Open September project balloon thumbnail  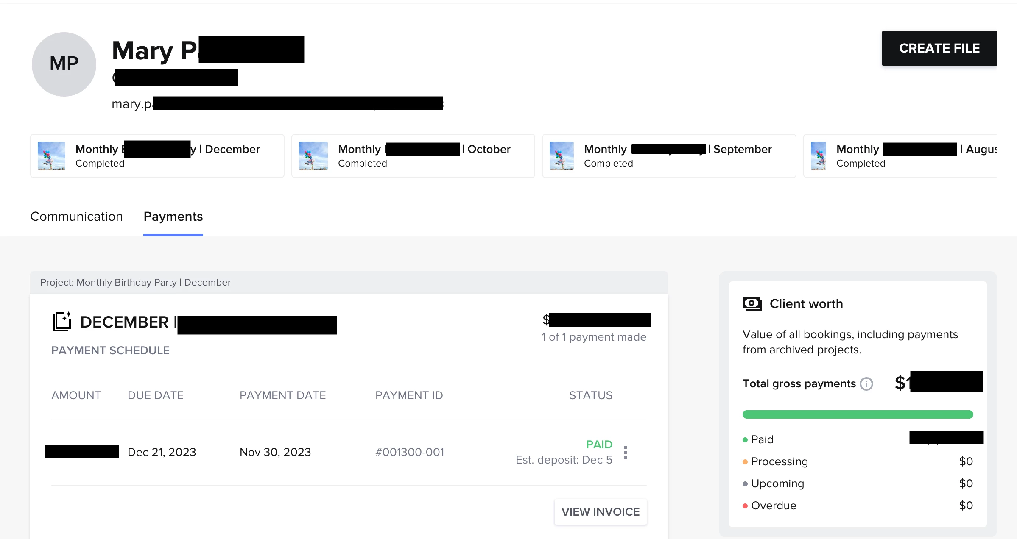pyautogui.click(x=562, y=156)
